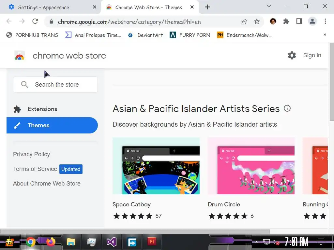Click the 7:01 AM taskbar clock
This screenshot has height=250, width=334.
(x=297, y=242)
